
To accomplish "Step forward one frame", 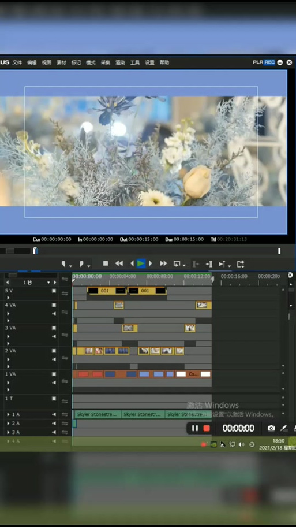I will (151, 264).
